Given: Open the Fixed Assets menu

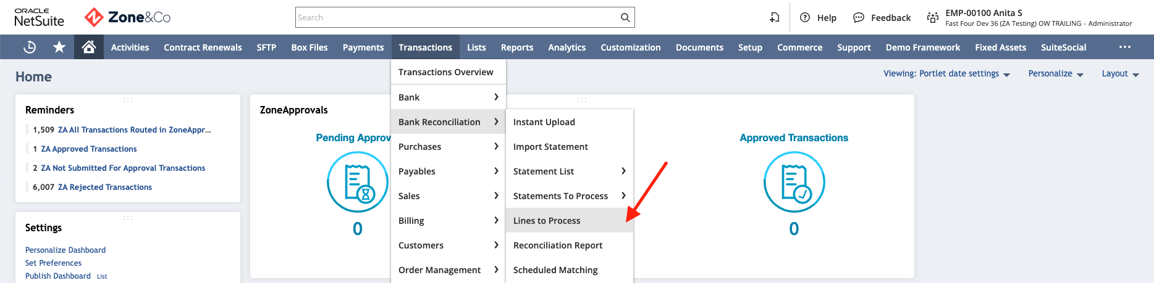Looking at the screenshot, I should pyautogui.click(x=1000, y=47).
